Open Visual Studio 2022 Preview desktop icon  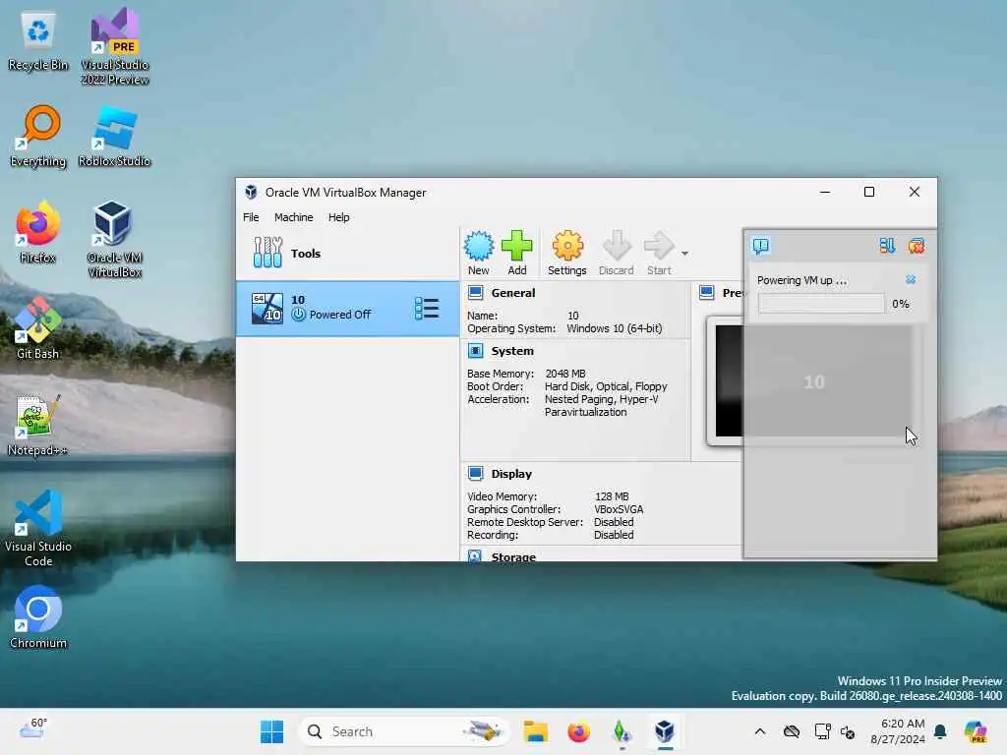114,47
